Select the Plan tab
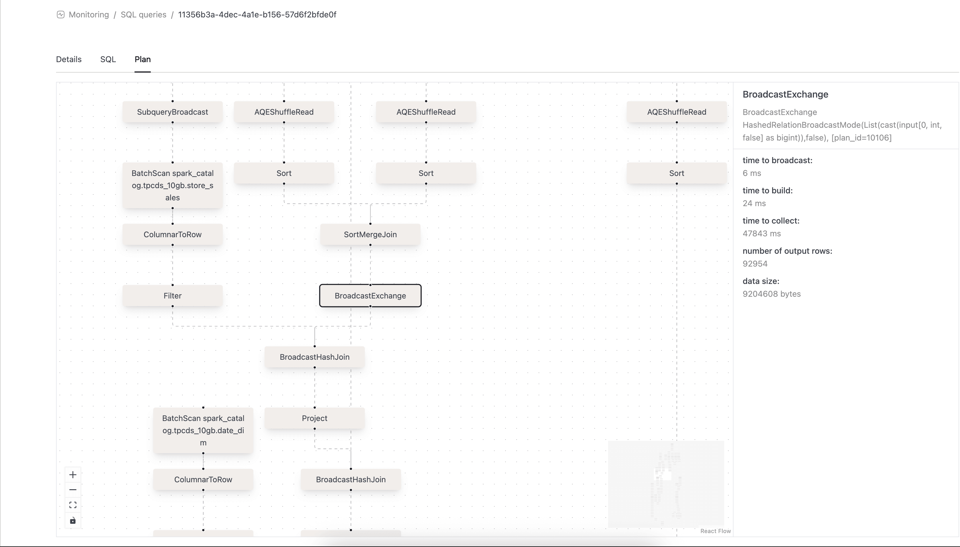The height and width of the screenshot is (547, 960). click(143, 59)
